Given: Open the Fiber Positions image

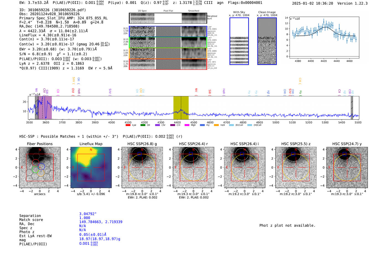Looking at the screenshot, I should click(40, 167).
